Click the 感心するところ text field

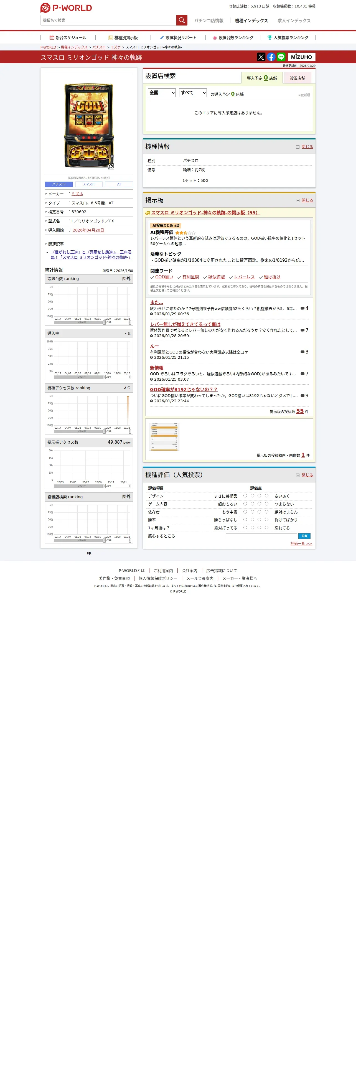pyautogui.click(x=261, y=536)
